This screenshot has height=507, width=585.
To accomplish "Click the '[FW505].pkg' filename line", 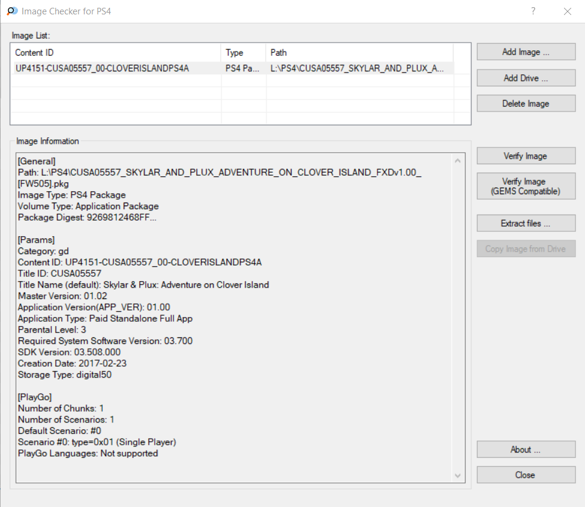I will click(x=43, y=183).
